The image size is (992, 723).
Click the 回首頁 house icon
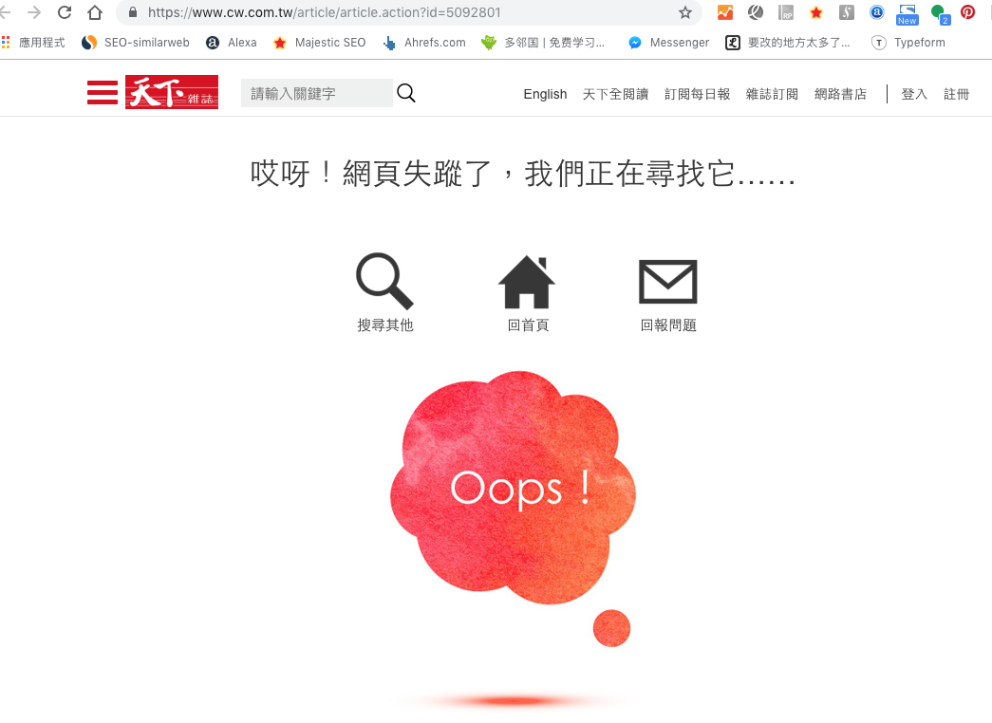click(x=527, y=282)
